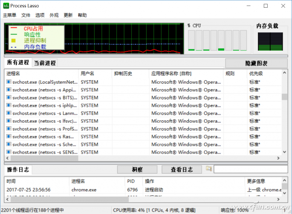The width and height of the screenshot is (292, 214).
Task: Open the 文件 menu
Action: [x=26, y=15]
